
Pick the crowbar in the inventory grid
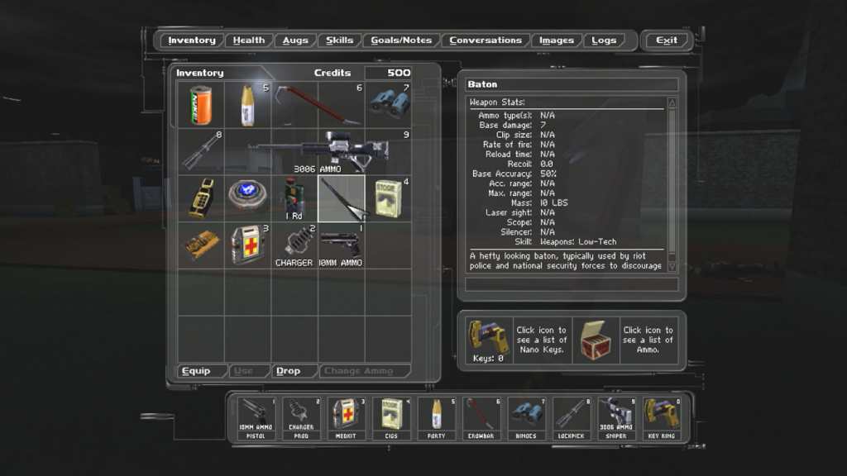point(318,105)
